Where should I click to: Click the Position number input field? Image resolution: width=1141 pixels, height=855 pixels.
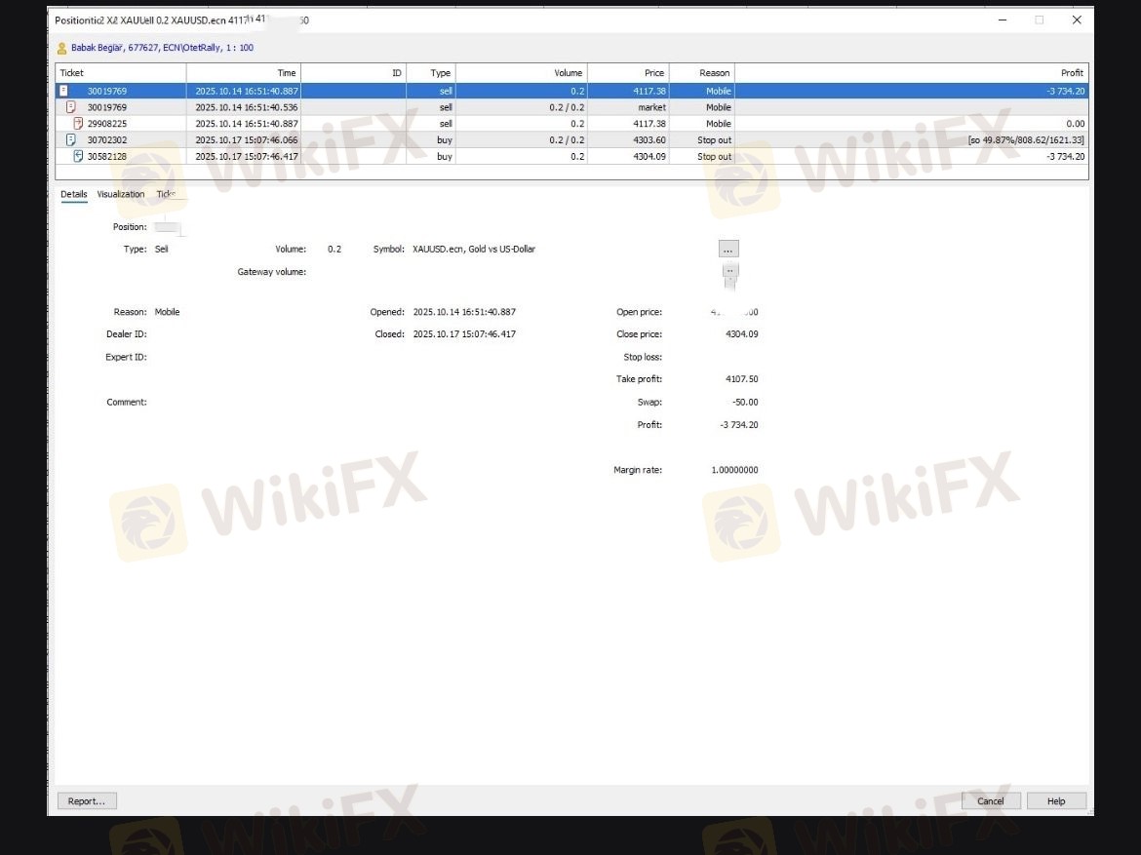pyautogui.click(x=168, y=227)
